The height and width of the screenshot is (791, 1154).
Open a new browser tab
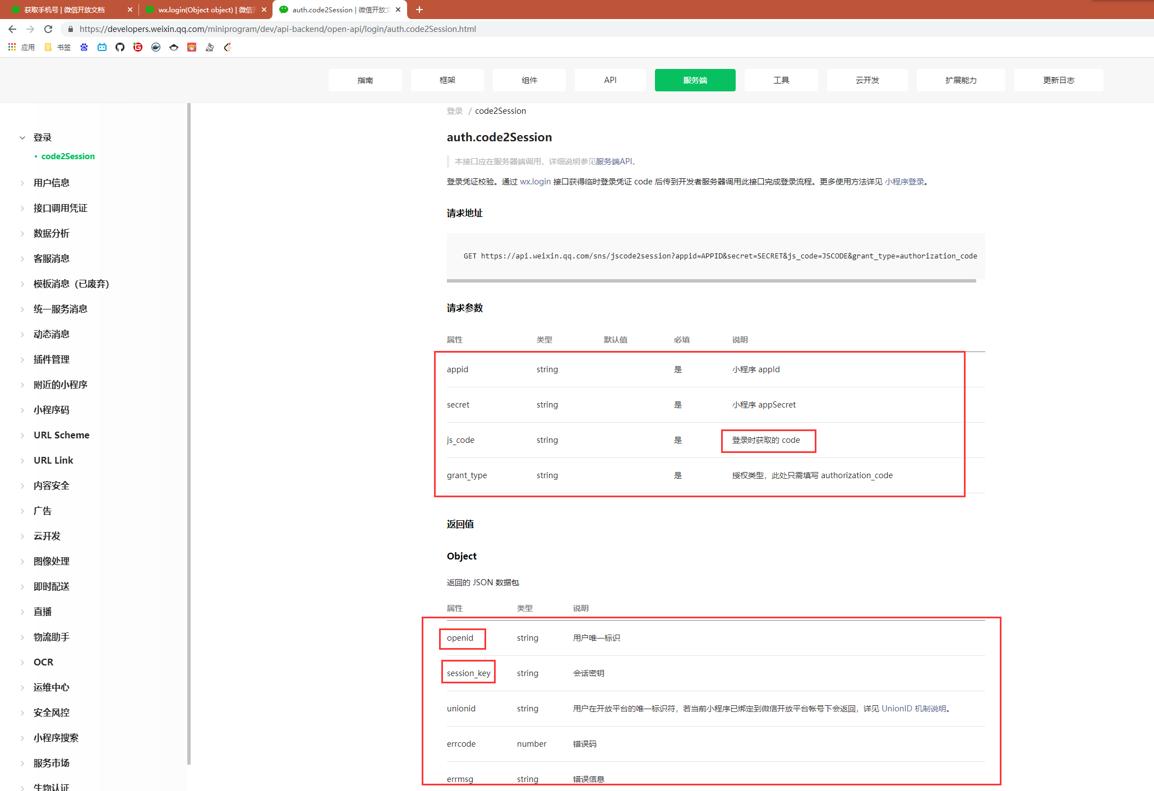click(419, 10)
